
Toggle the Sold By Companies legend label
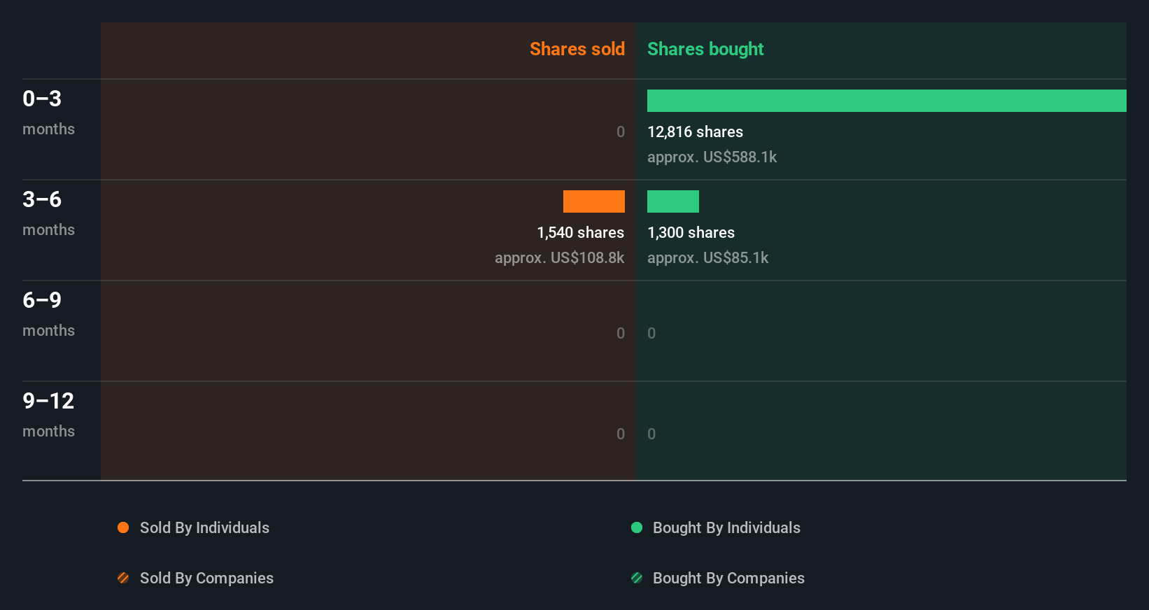tap(206, 578)
